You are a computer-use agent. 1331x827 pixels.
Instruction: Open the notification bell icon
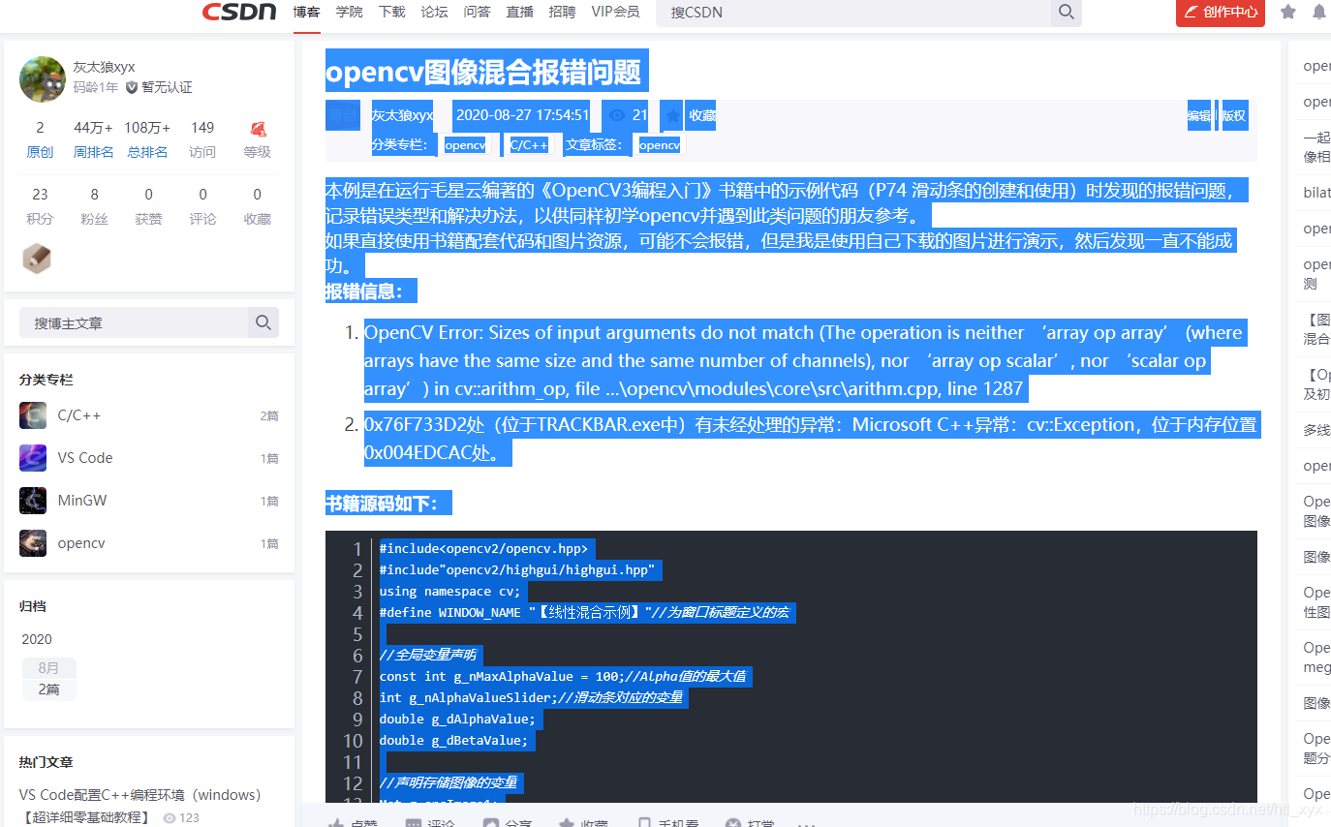click(x=1319, y=13)
